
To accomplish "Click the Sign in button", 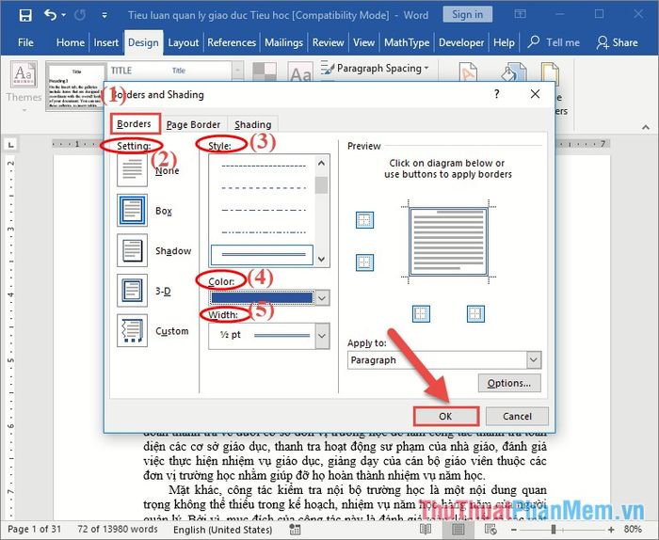I will tap(467, 15).
